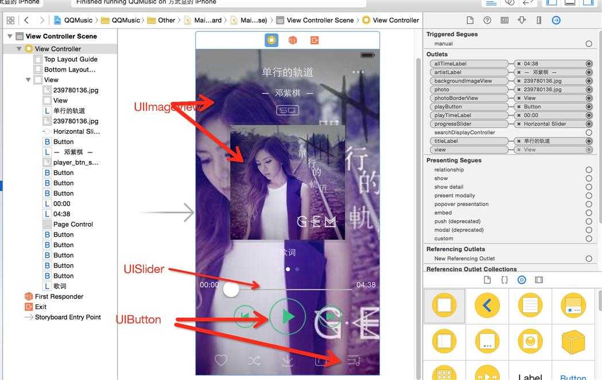Click the present modally segue circle
Viewport: 602px width, 380px height.
click(589, 195)
